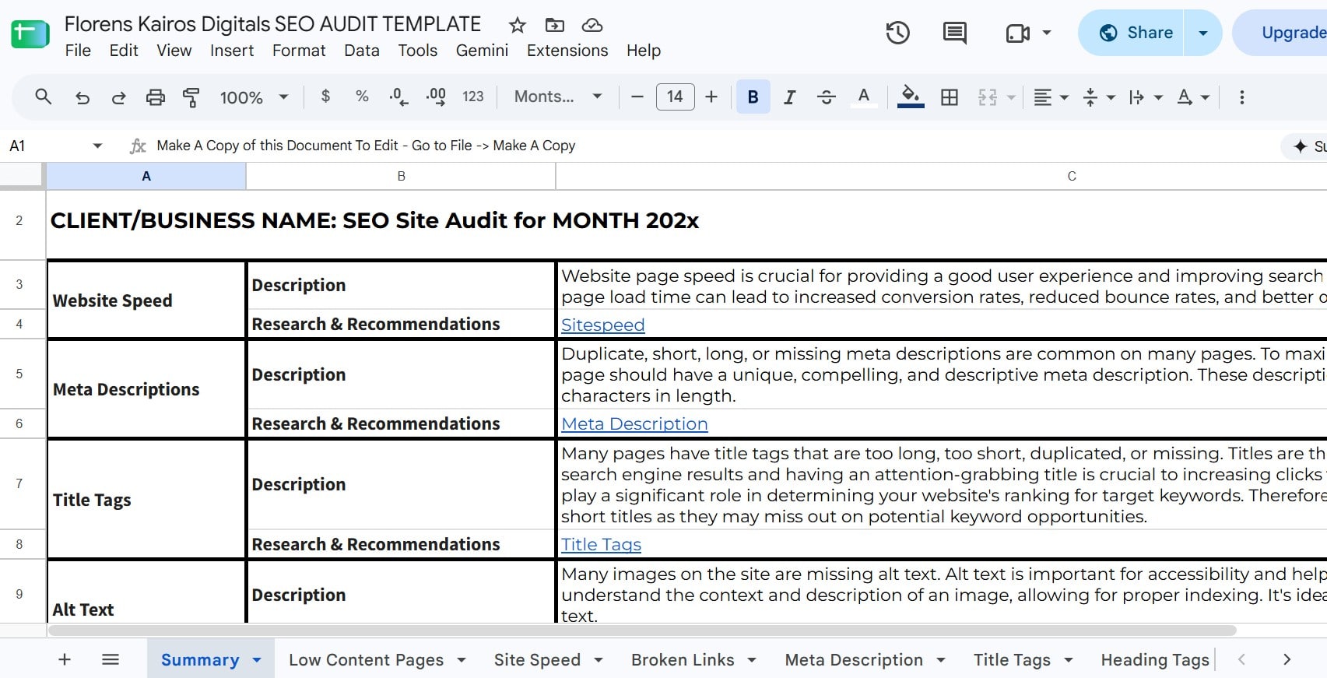
Task: Star this spreadsheet
Action: tap(518, 26)
